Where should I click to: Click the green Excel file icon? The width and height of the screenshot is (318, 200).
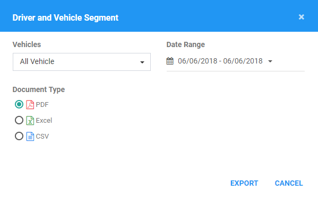pyautogui.click(x=30, y=121)
